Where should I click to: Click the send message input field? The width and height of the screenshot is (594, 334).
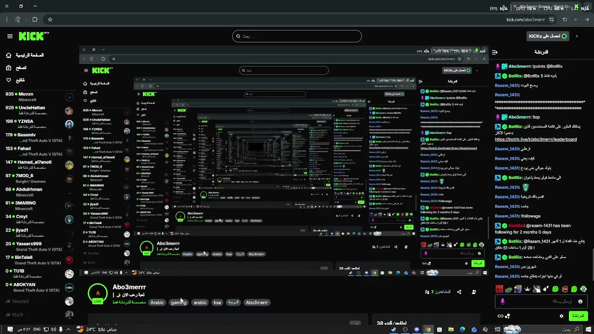(x=541, y=302)
